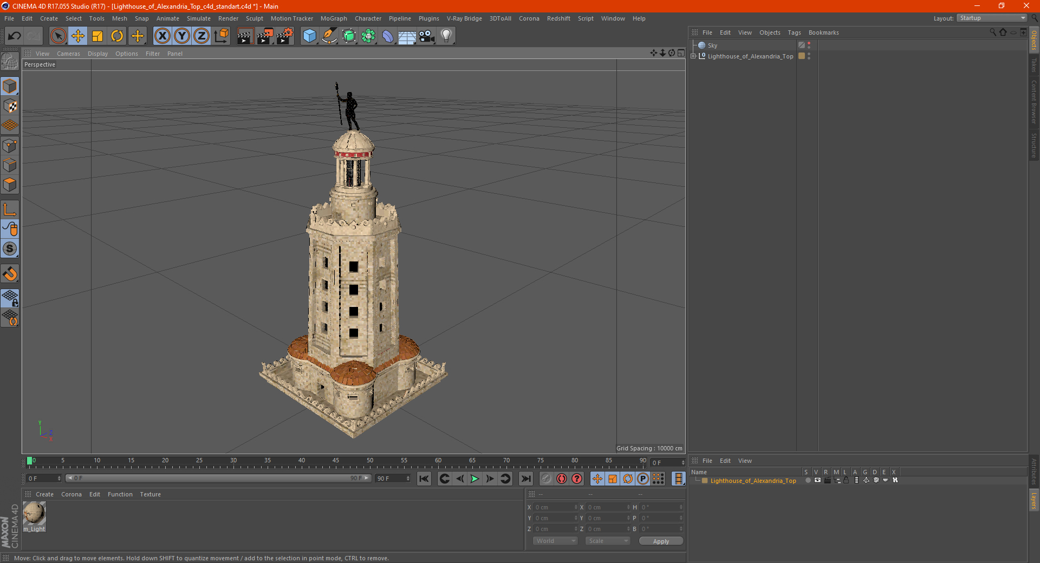Toggle Snap S icon in sidebar
This screenshot has width=1040, height=563.
[10, 248]
